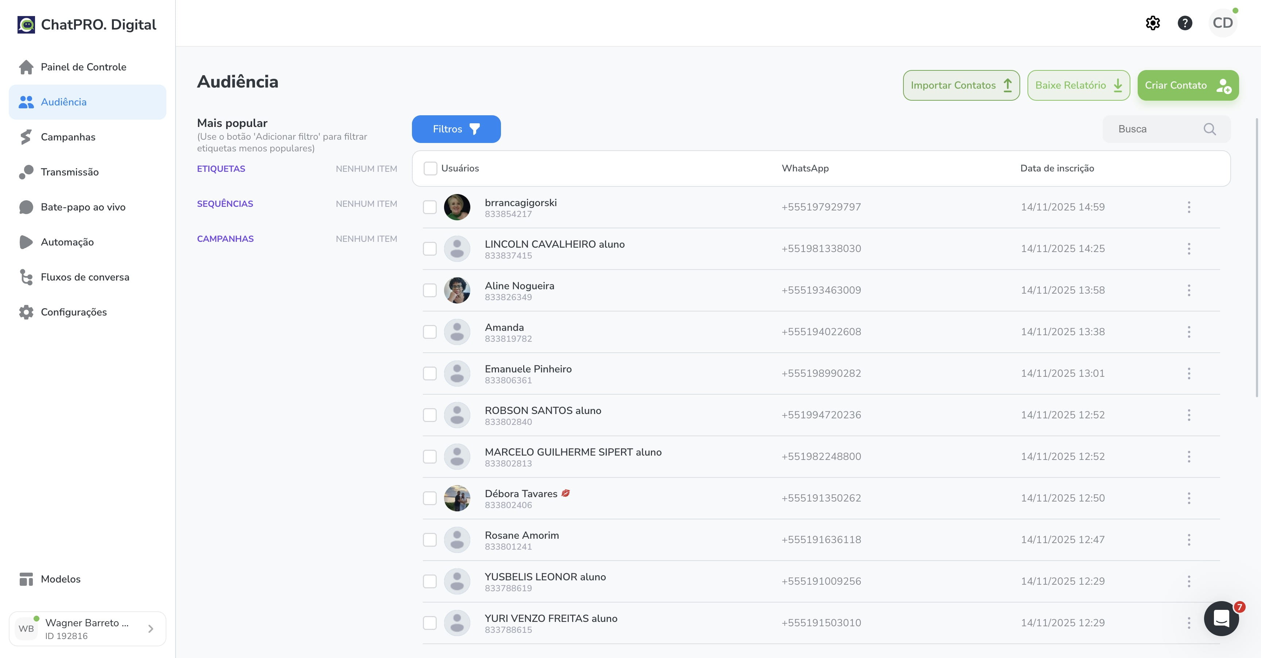Open Configurações in the sidebar

tap(88, 312)
